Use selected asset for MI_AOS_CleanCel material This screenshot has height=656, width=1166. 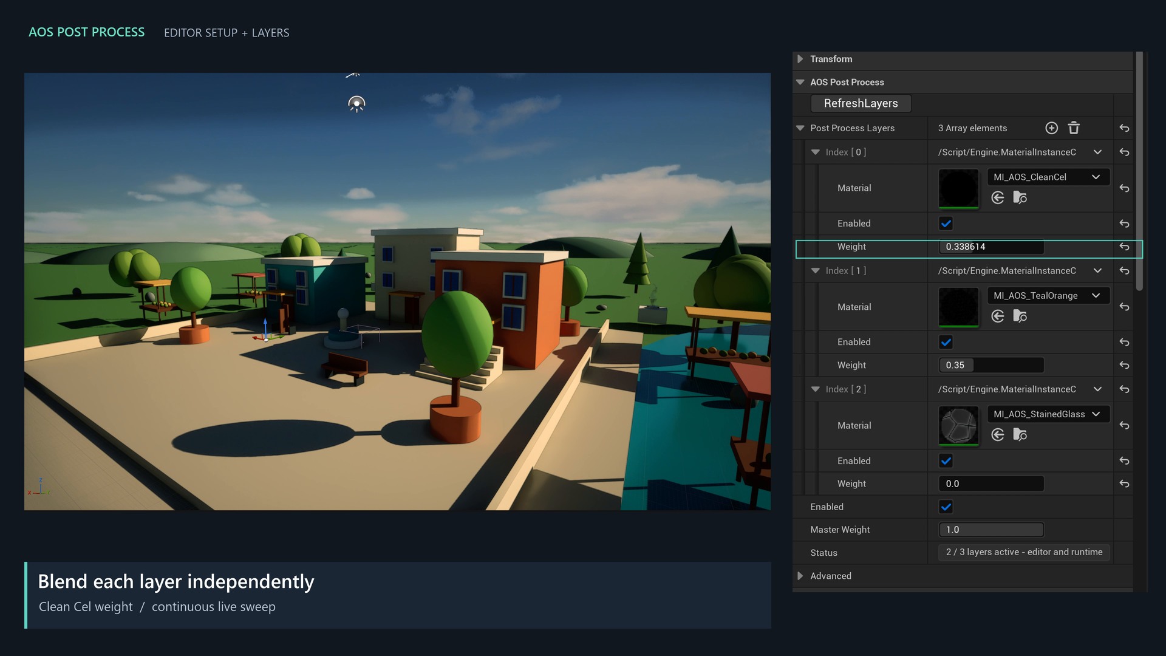pos(997,197)
